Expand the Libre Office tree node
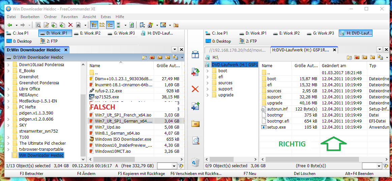Image resolution: width=392 pixels, height=181 pixels. pyautogui.click(x=8, y=89)
